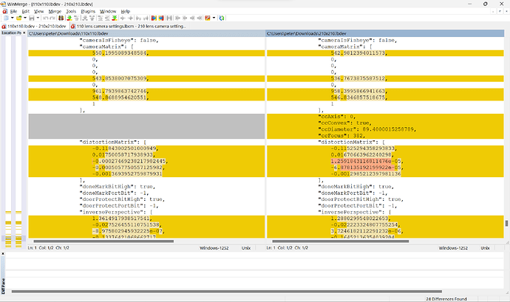Click Copy Right and Advance icon
510x302 pixels.
pos(138,18)
